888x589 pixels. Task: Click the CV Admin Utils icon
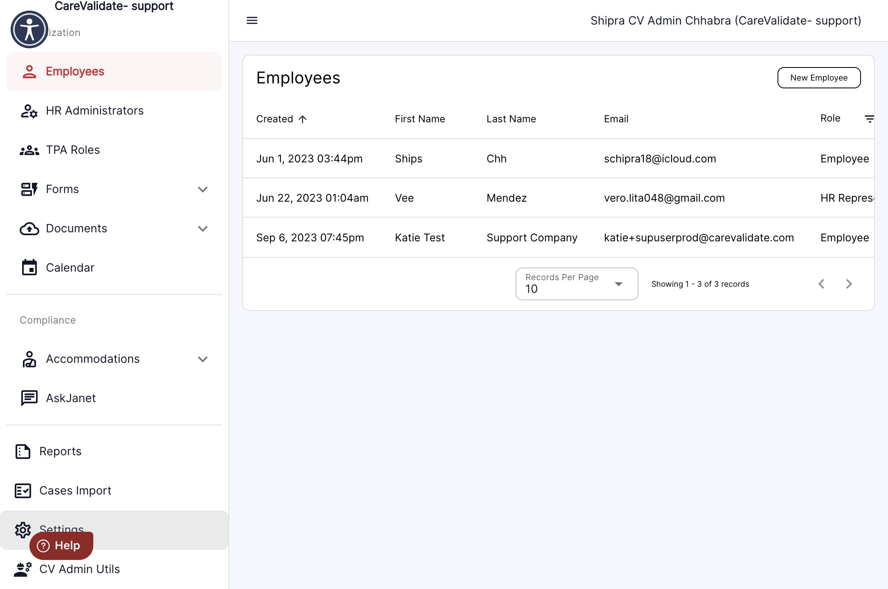click(x=23, y=569)
